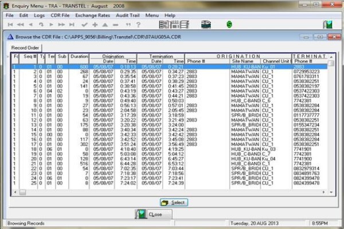Click horizontal scrollbar left arrow of table
This screenshot has height=229, width=344.
click(x=15, y=192)
